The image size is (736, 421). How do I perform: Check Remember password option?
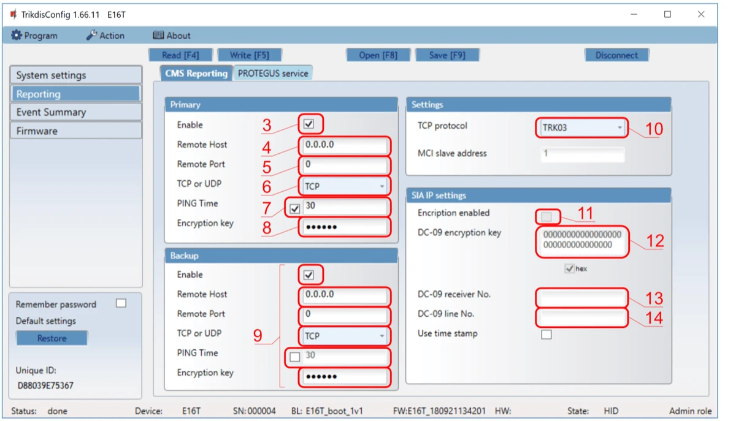pos(121,304)
